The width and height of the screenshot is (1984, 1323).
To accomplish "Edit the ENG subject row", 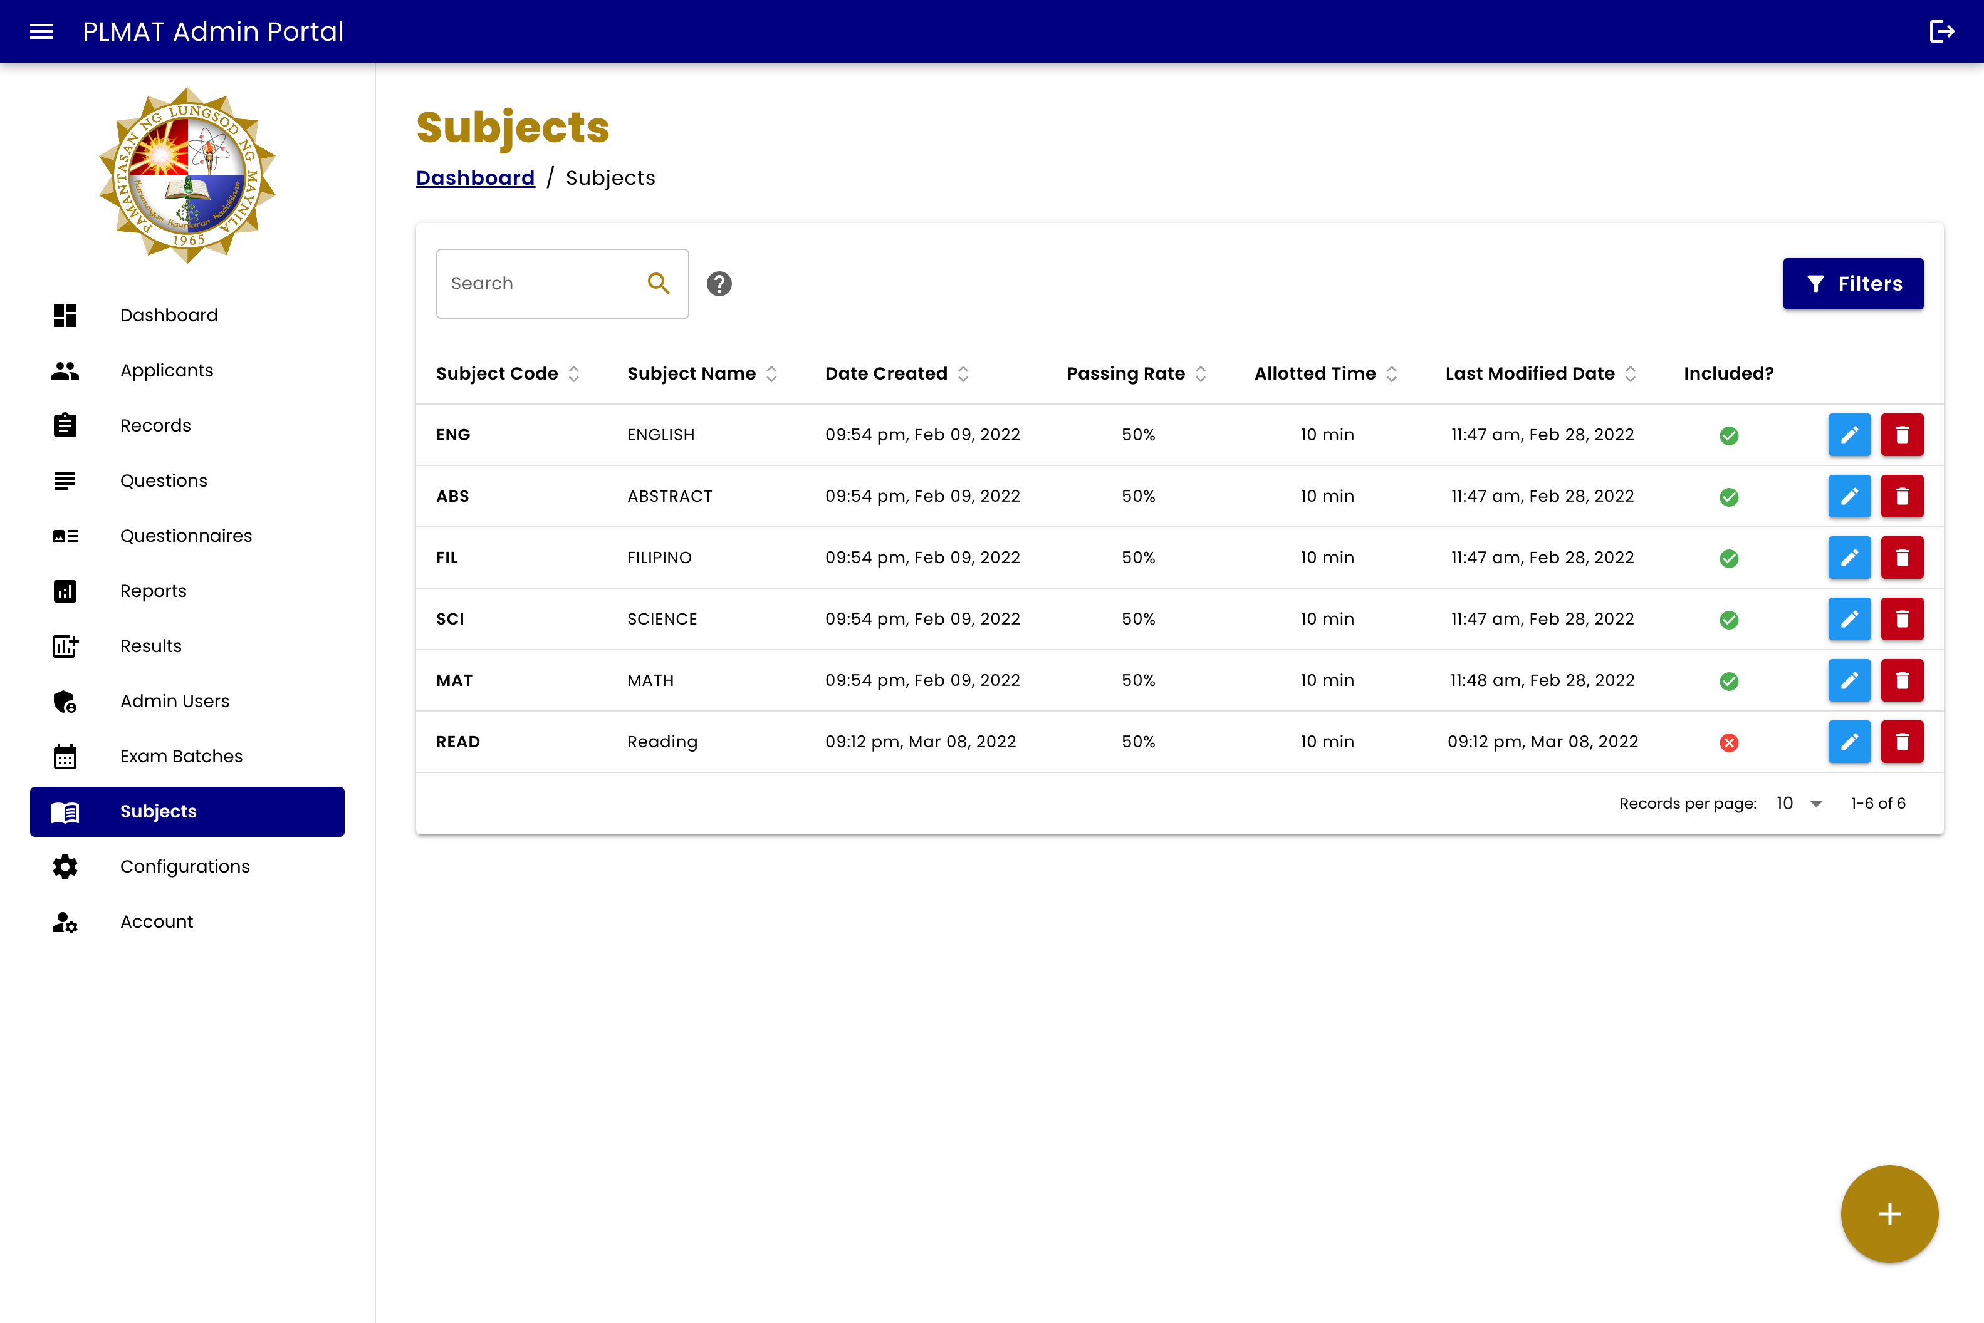I will coord(1849,435).
